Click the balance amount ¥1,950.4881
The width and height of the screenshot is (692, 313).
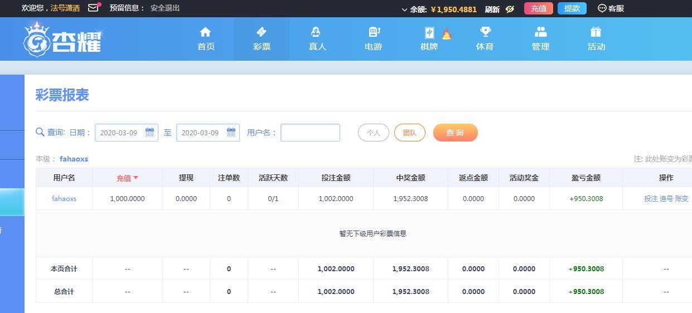pos(454,9)
